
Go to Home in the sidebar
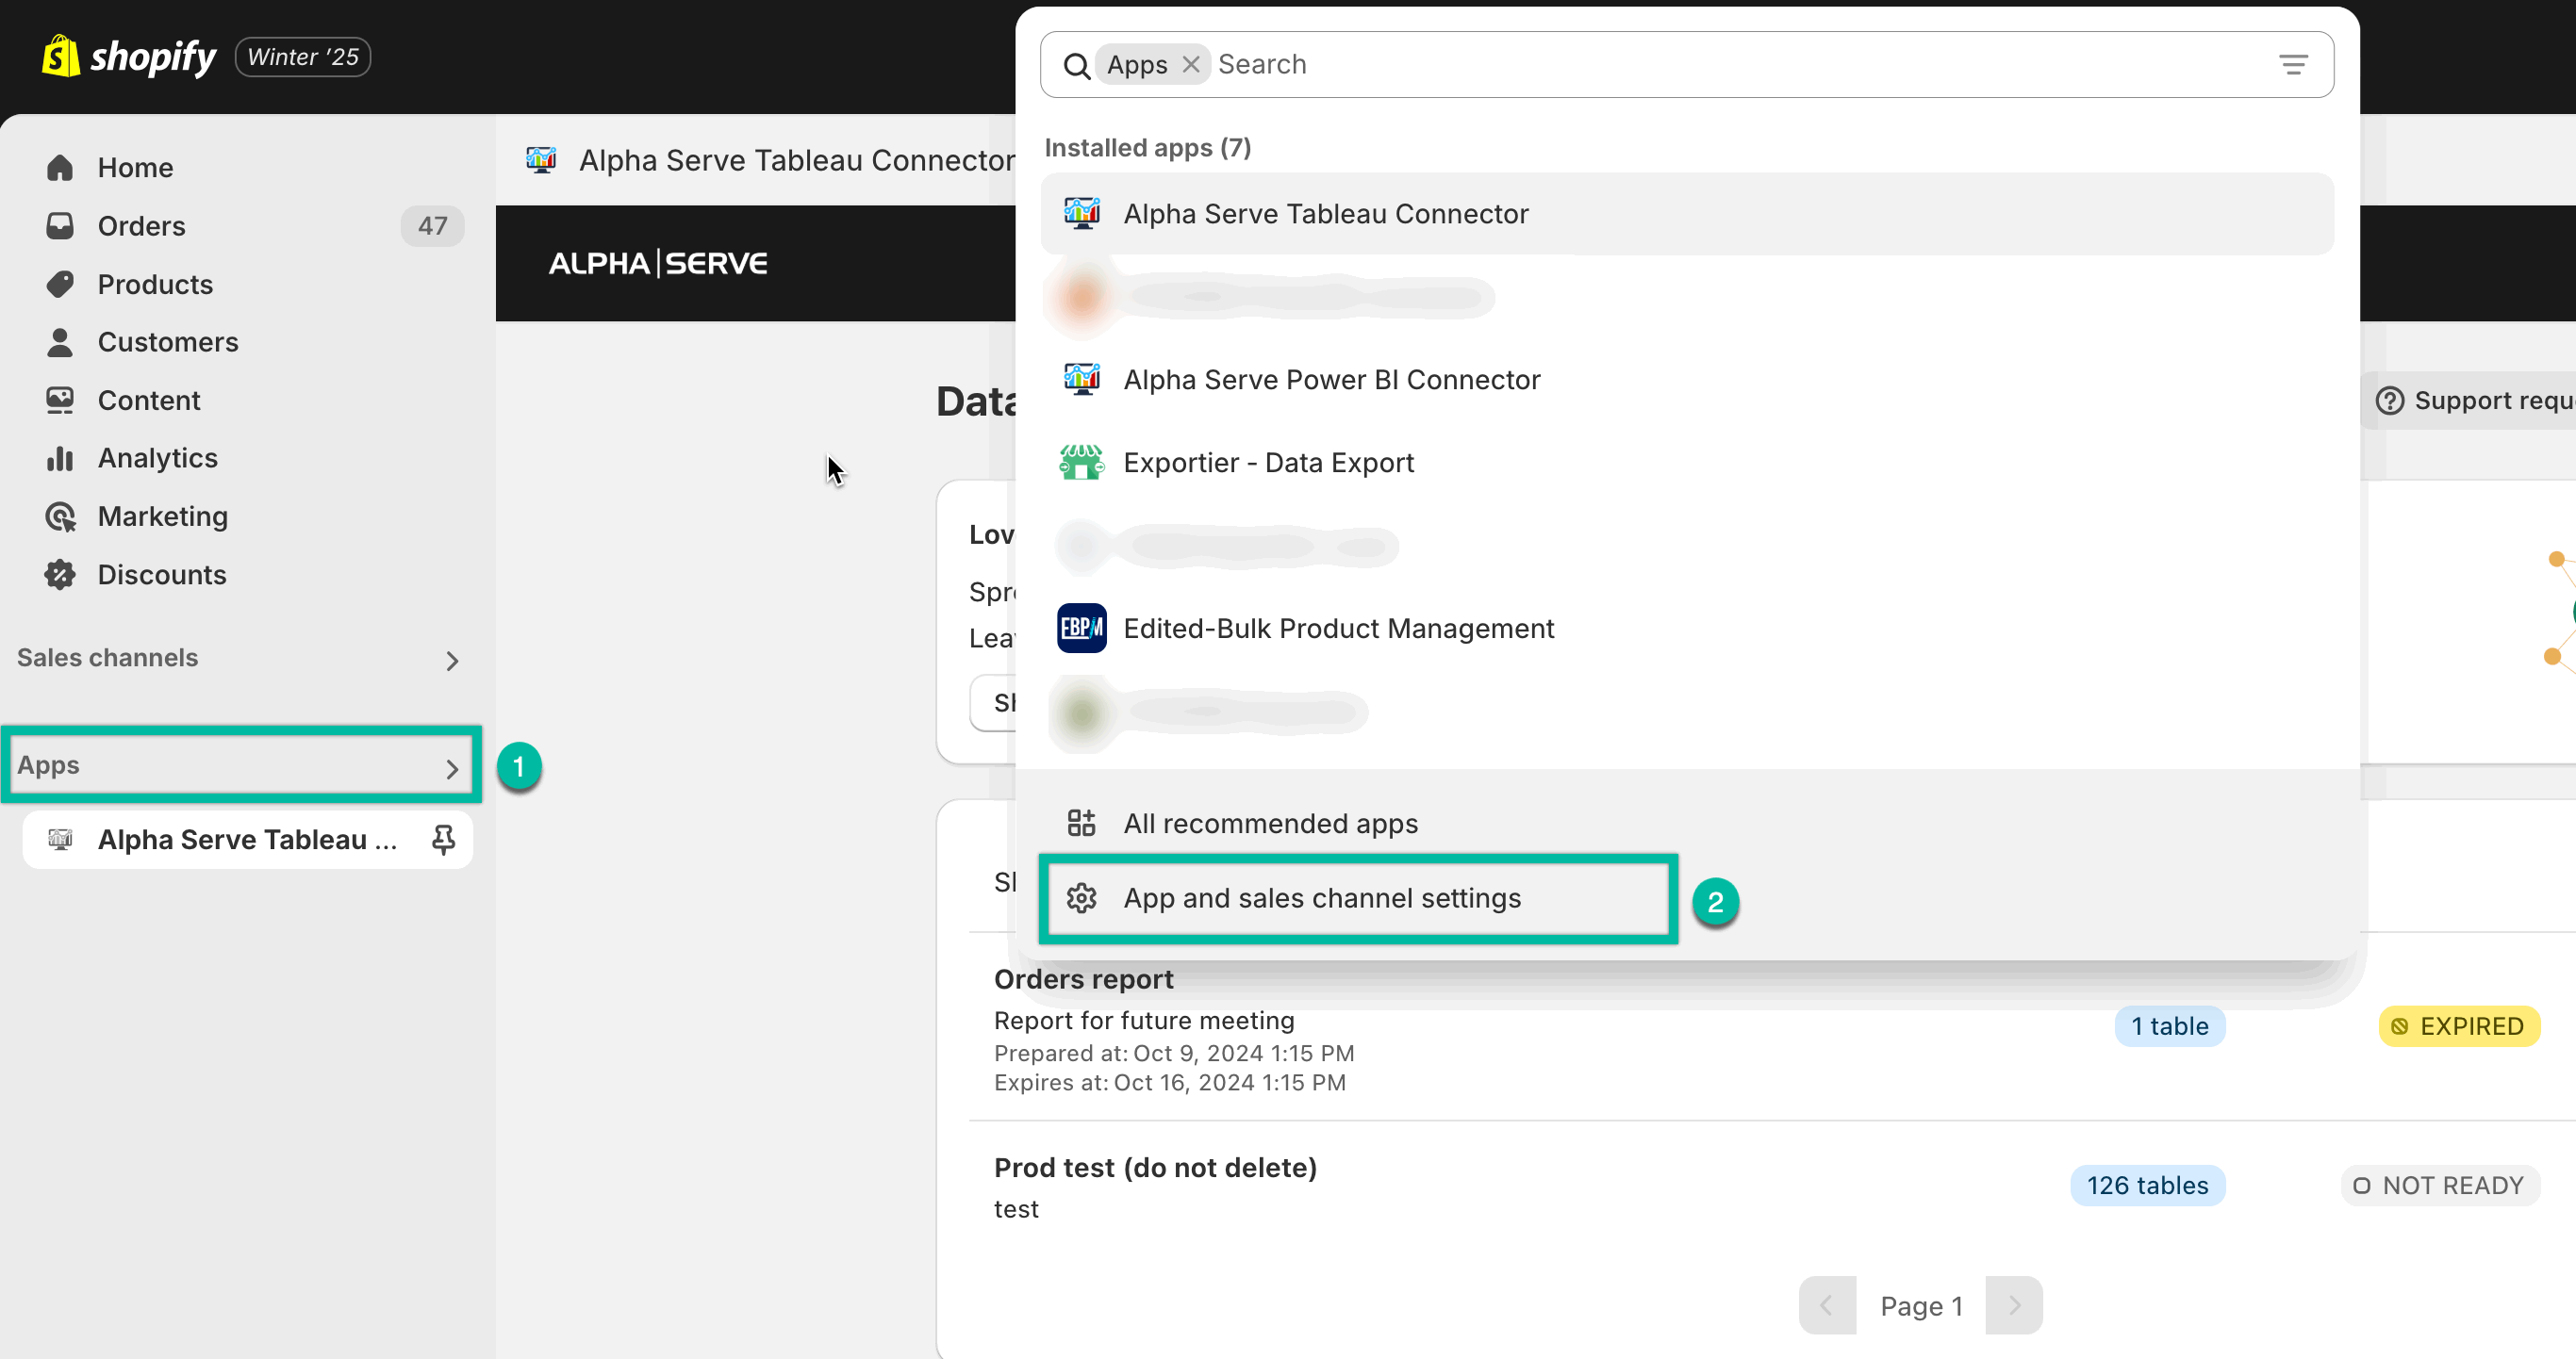[135, 167]
